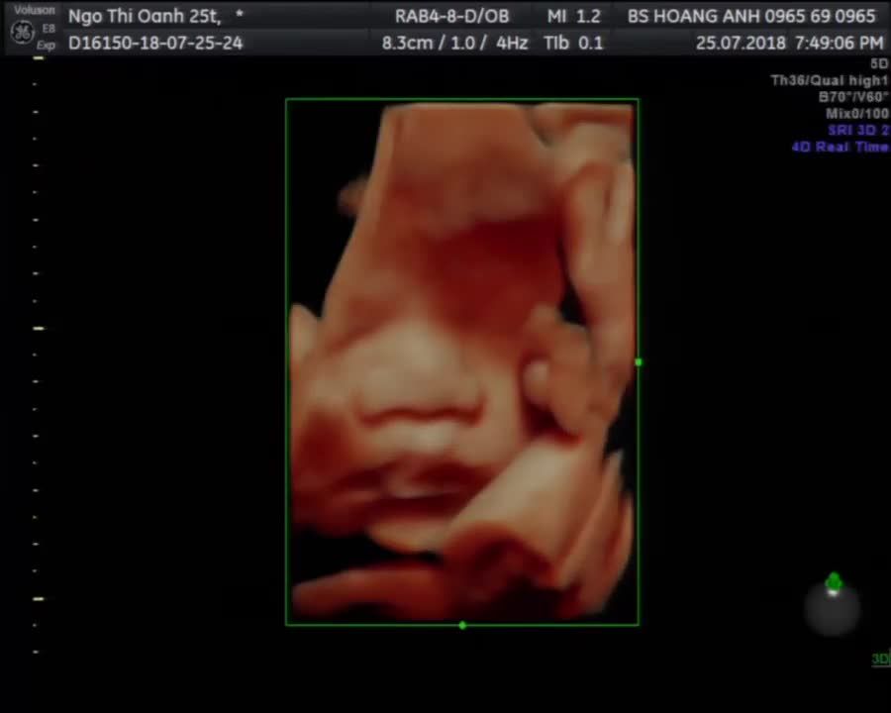Click the '4D Real Time' mode label
The width and height of the screenshot is (891, 713).
[x=840, y=148]
